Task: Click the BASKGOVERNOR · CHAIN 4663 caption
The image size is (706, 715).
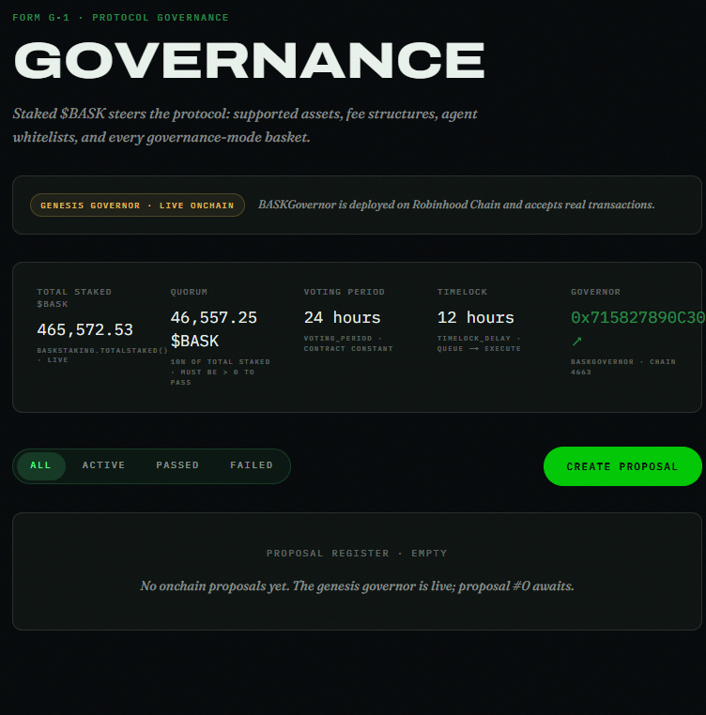Action: tap(623, 367)
